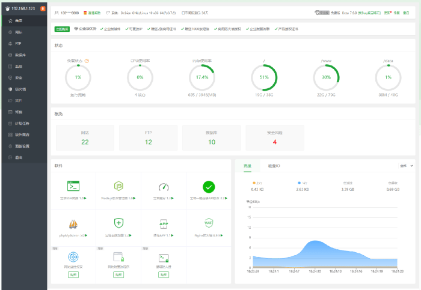Open the green shield plus hardening icon
This screenshot has width=421, height=290.
coord(118,223)
